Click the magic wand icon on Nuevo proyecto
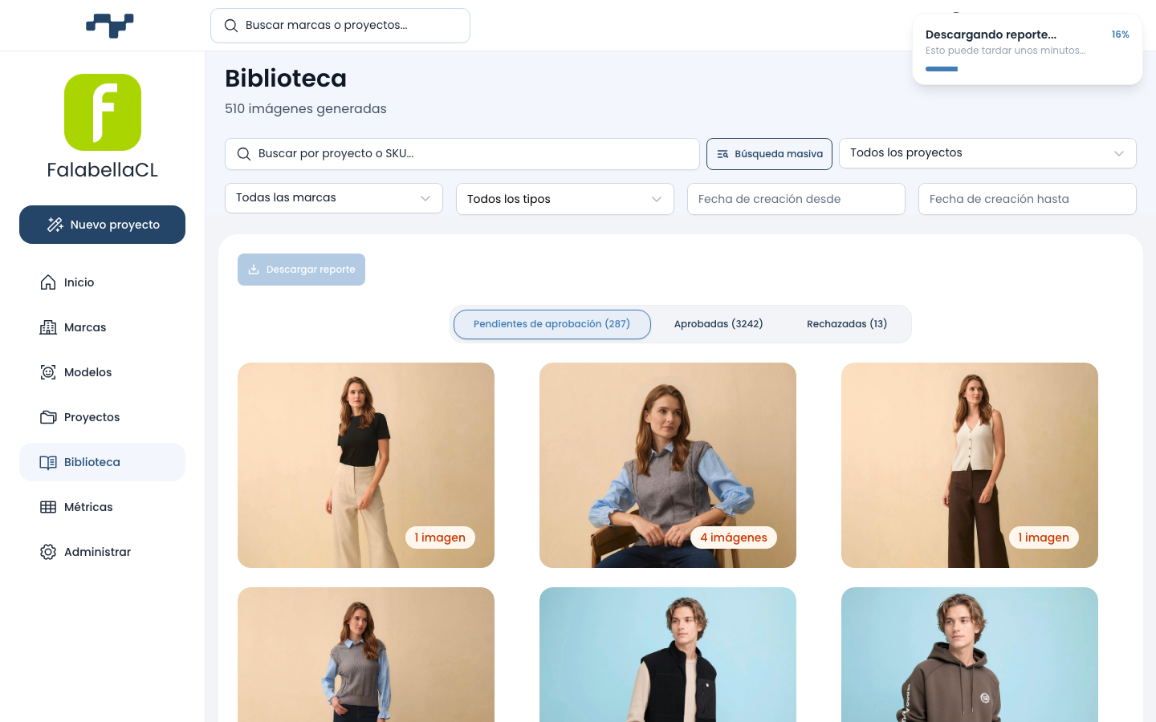This screenshot has height=722, width=1156. [55, 225]
